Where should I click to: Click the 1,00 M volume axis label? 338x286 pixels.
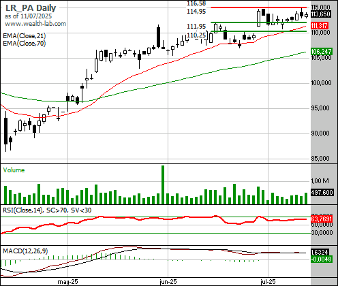click(x=320, y=181)
